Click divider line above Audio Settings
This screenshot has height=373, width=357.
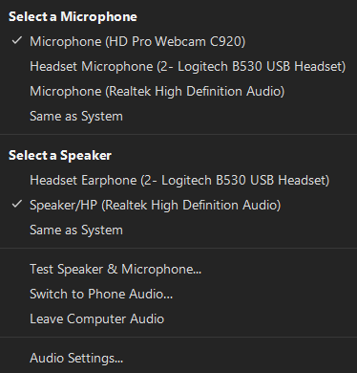178,337
